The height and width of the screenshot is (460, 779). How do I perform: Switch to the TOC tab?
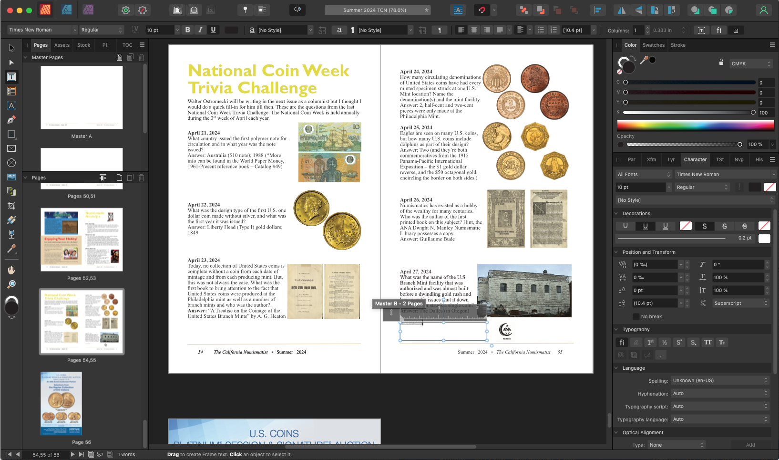pyautogui.click(x=127, y=45)
